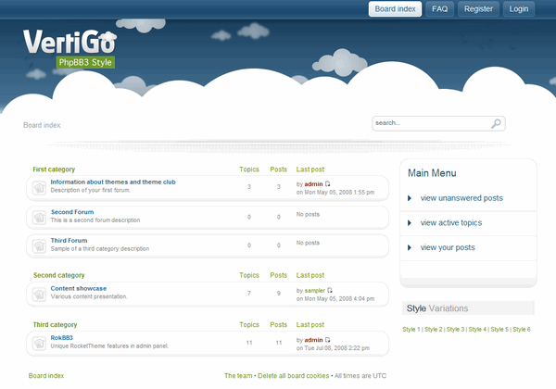Click 'on Mon May 05, 2008 1:55 pm' text
The image size is (556, 389).
pyautogui.click(x=335, y=193)
